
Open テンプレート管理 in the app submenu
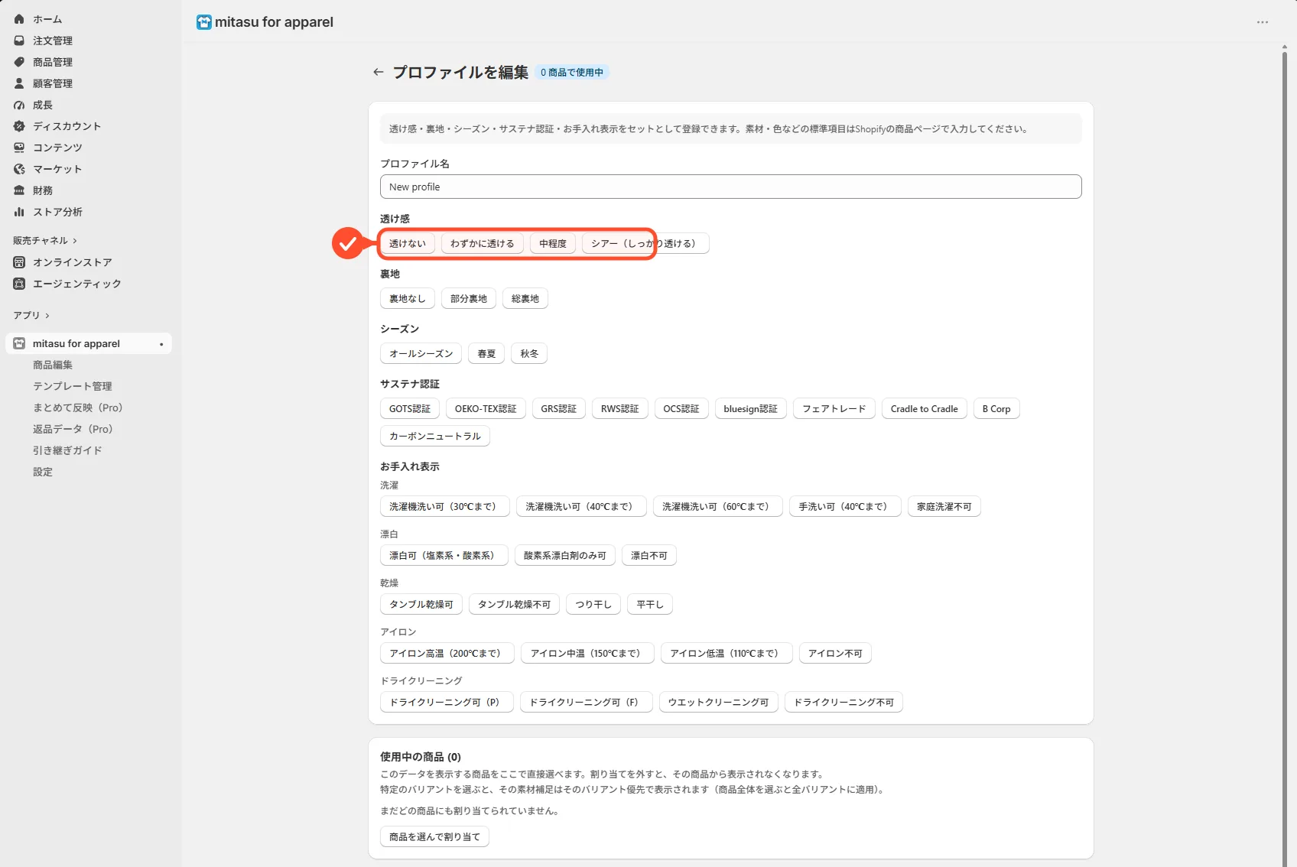tap(73, 387)
